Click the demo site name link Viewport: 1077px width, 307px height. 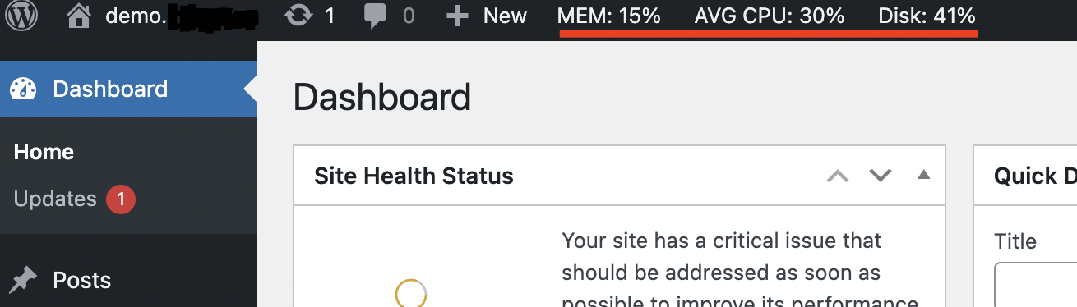[x=181, y=16]
